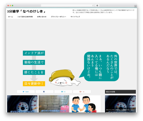The height and width of the screenshot is (121, 143).
Task: Open the fuel gauge article thumbnail in main list
Action: click(x=22, y=104)
